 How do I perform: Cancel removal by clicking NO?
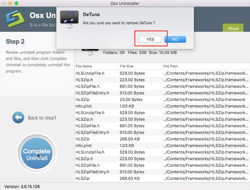coord(175,40)
